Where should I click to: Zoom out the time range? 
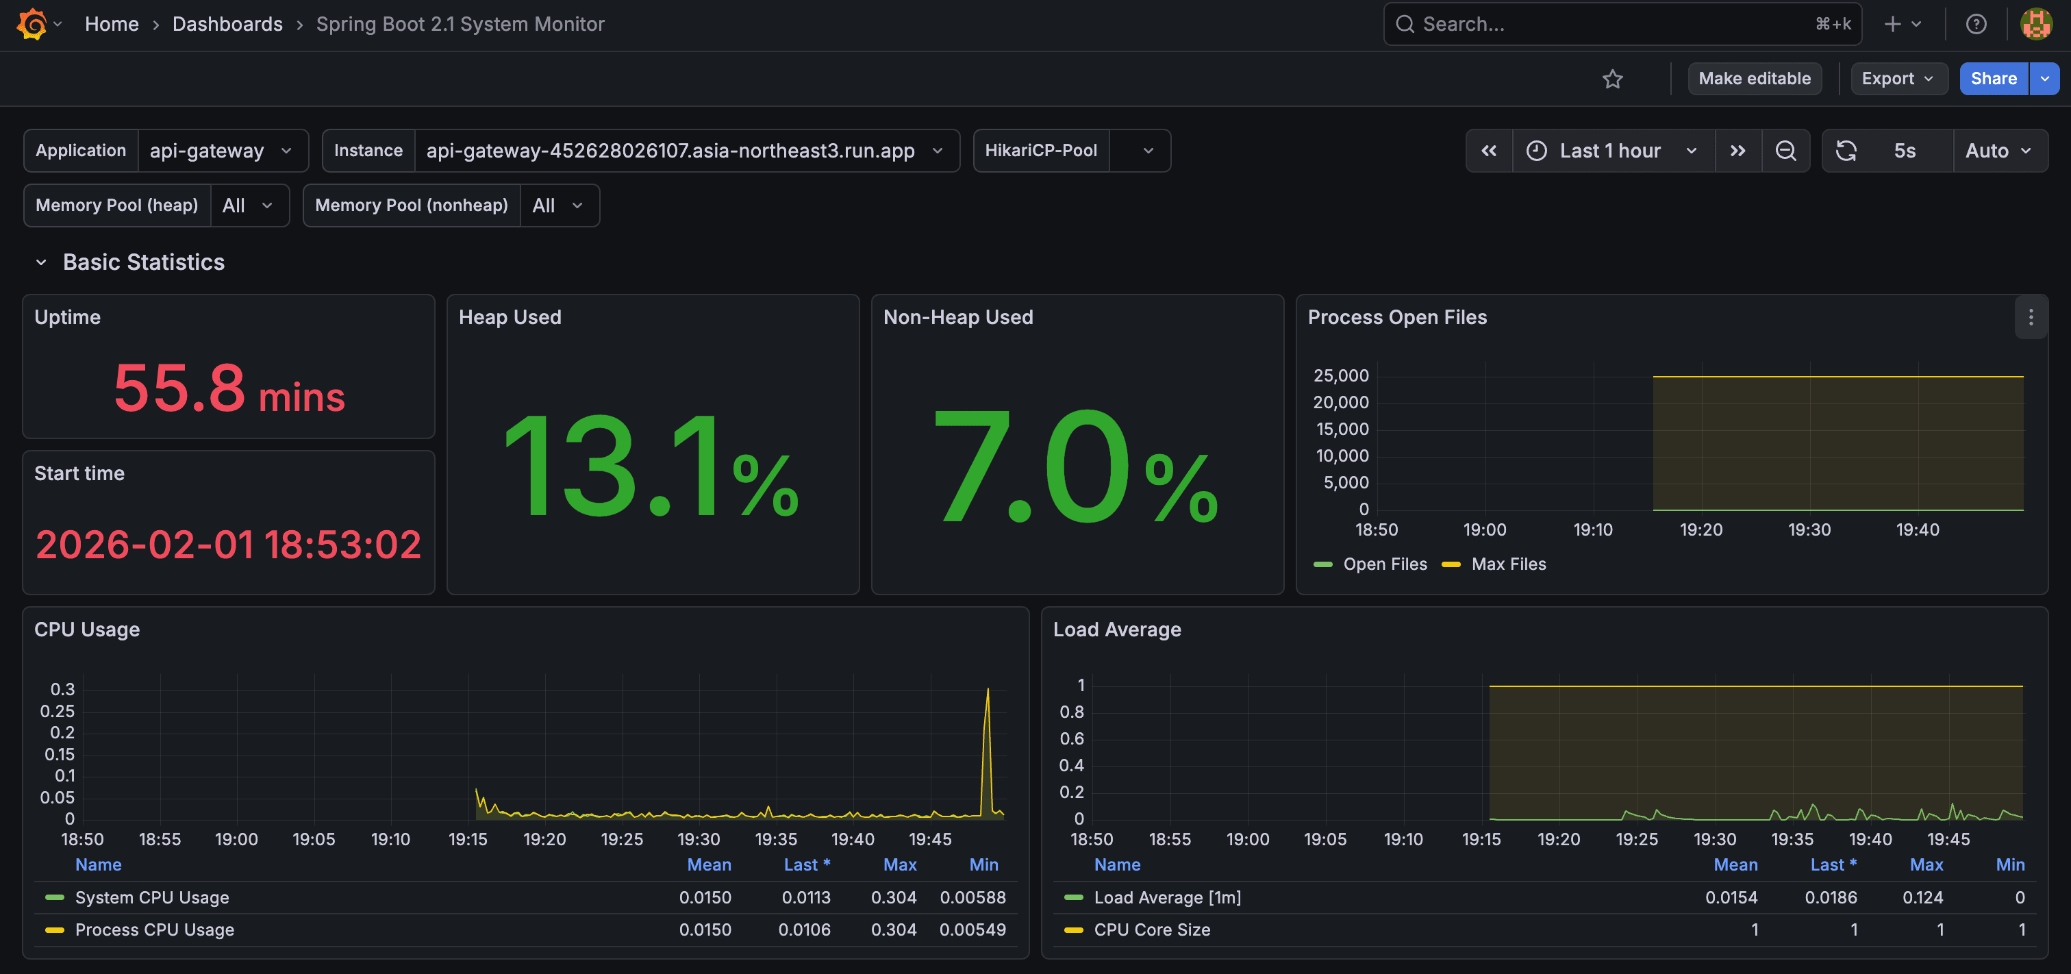click(x=1785, y=151)
